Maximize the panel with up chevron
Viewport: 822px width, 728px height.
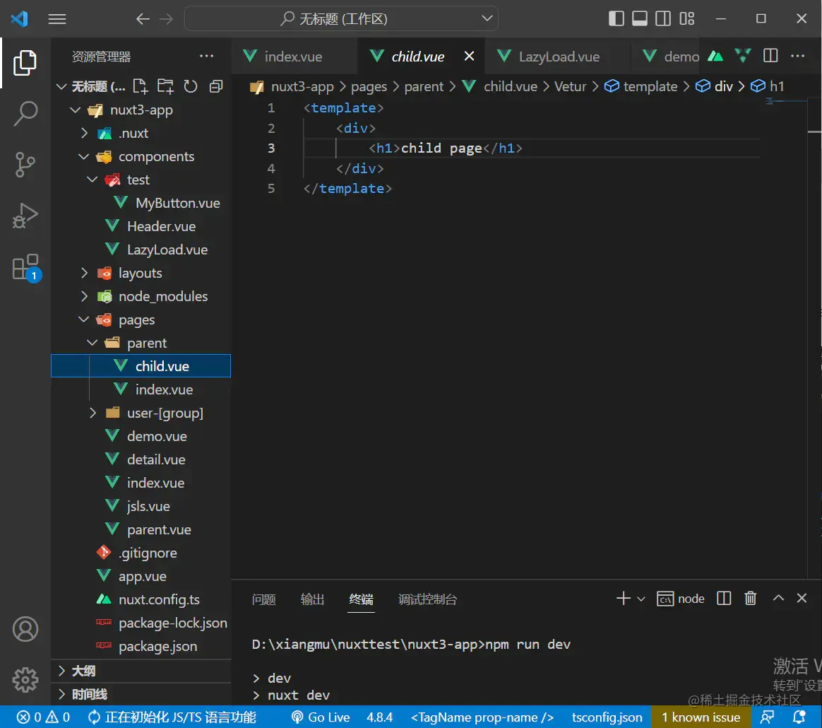coord(778,599)
